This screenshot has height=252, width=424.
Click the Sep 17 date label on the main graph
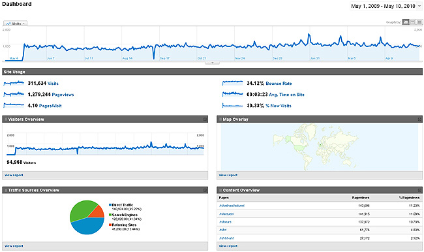[164, 59]
